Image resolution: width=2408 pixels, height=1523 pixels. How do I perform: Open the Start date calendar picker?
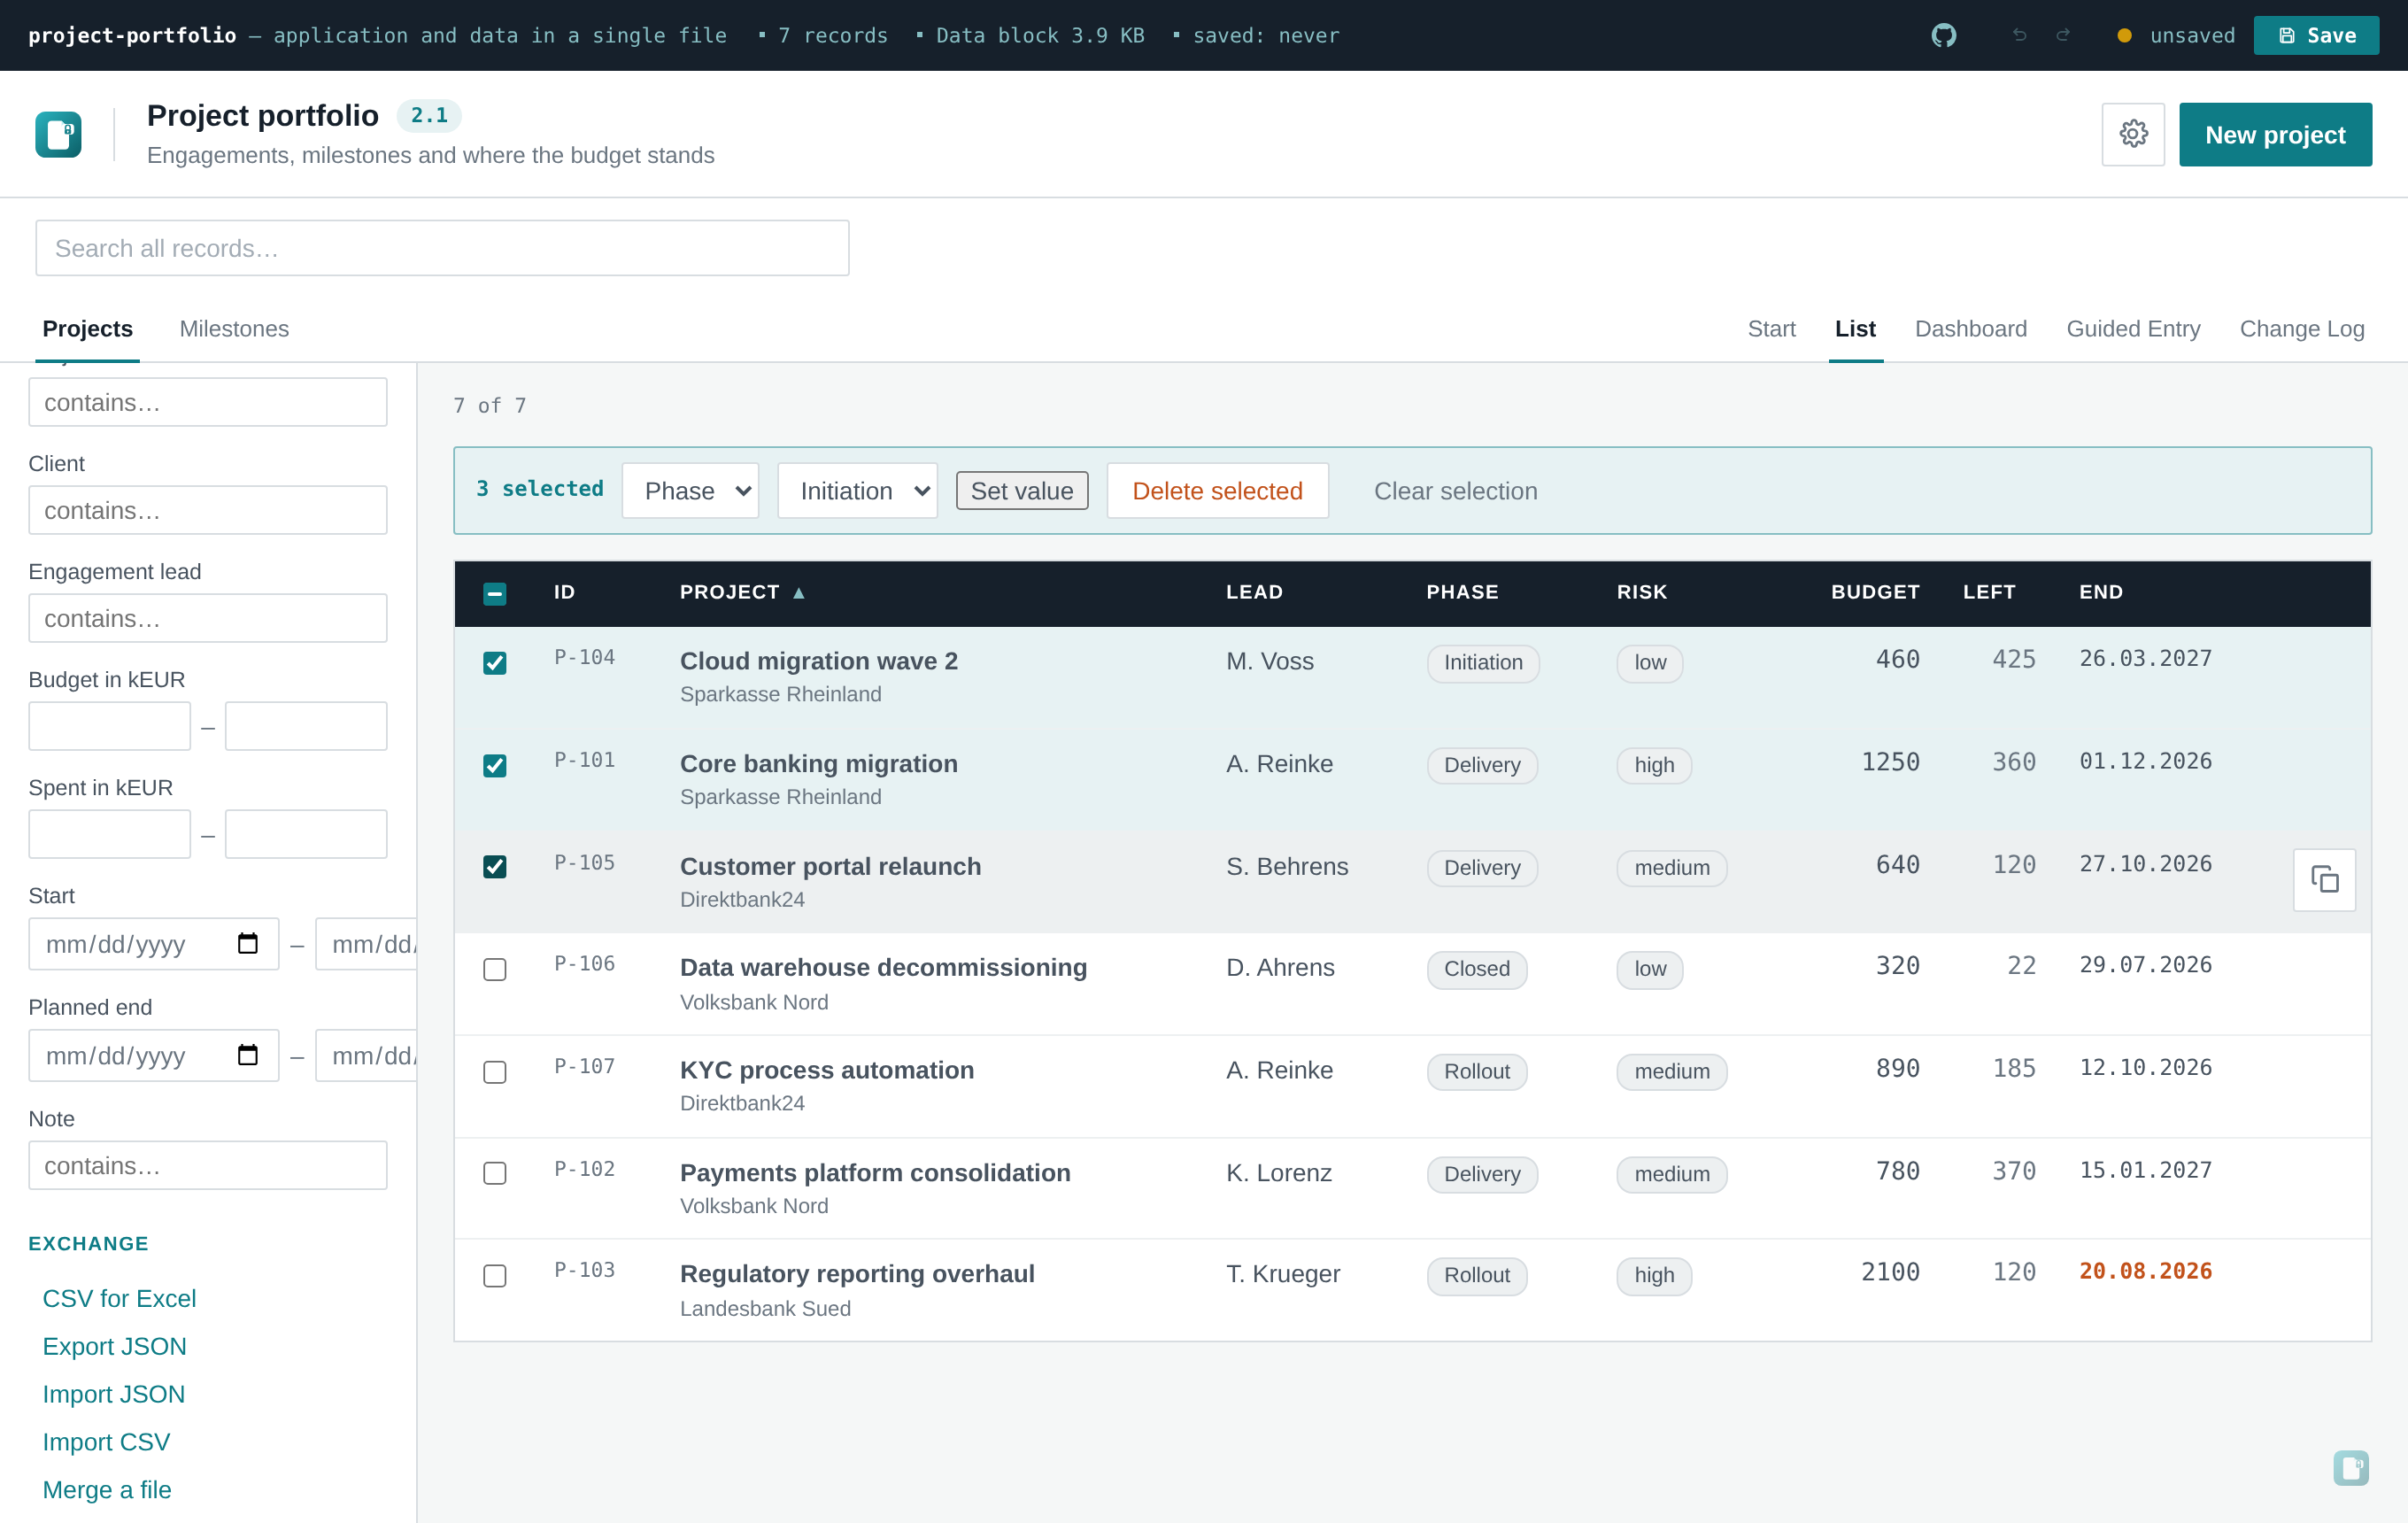click(x=247, y=943)
